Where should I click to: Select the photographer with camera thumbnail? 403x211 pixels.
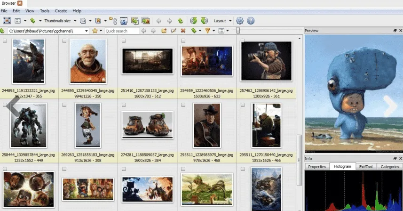[266, 61]
